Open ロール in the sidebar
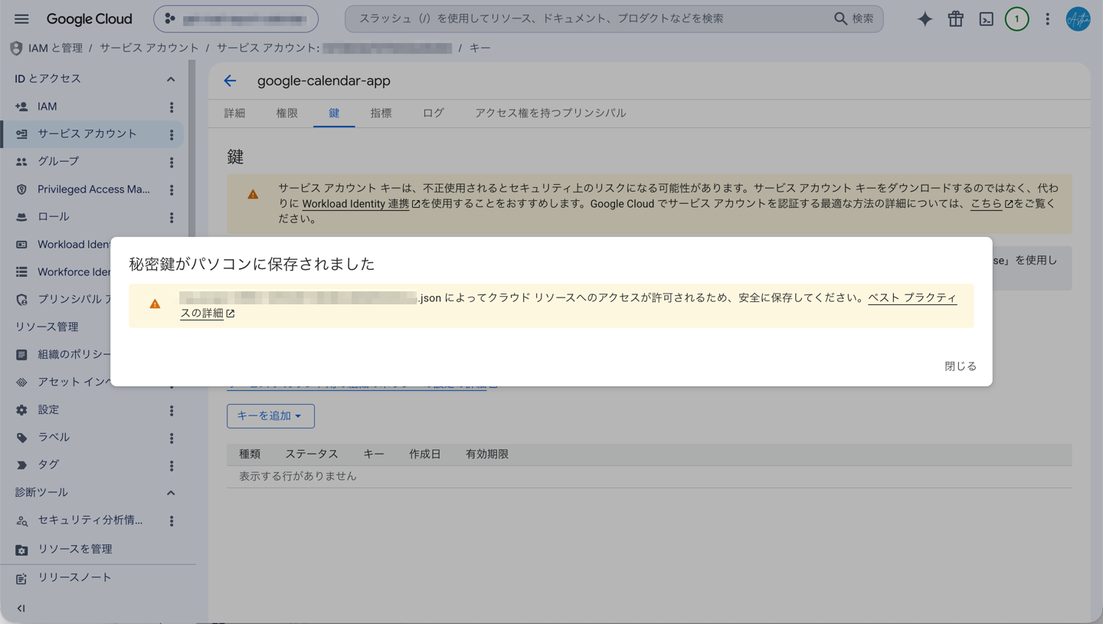 tap(54, 216)
